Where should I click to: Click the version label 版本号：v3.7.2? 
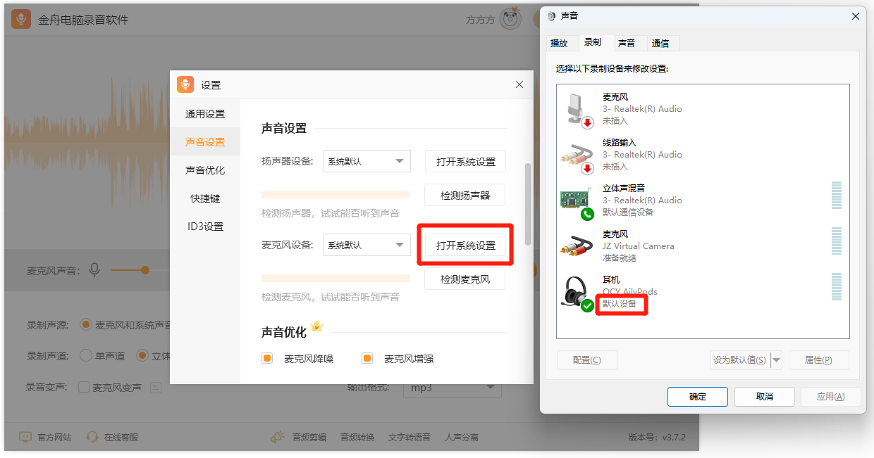tap(657, 437)
